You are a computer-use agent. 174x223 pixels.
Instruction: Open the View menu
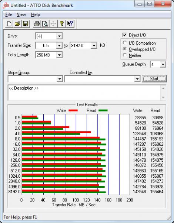click(x=21, y=14)
